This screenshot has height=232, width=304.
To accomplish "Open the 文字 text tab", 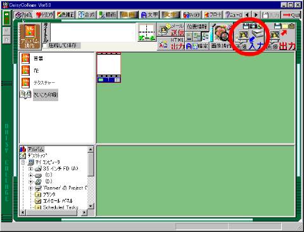I will (x=149, y=15).
